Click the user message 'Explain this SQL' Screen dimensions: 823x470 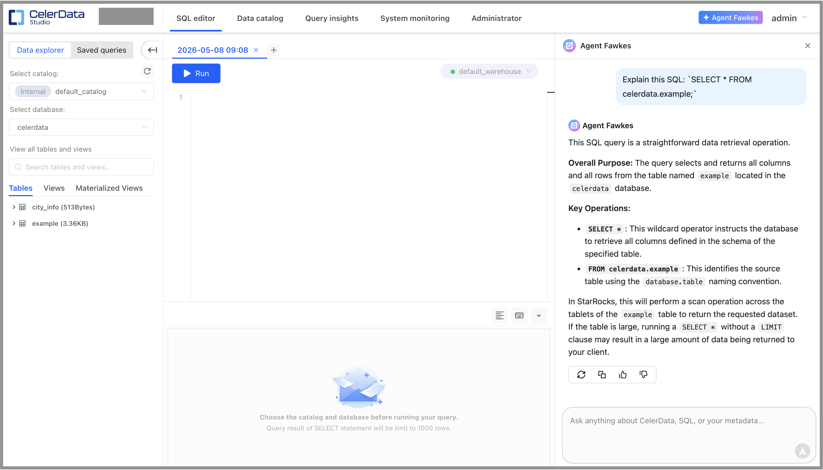pos(711,86)
